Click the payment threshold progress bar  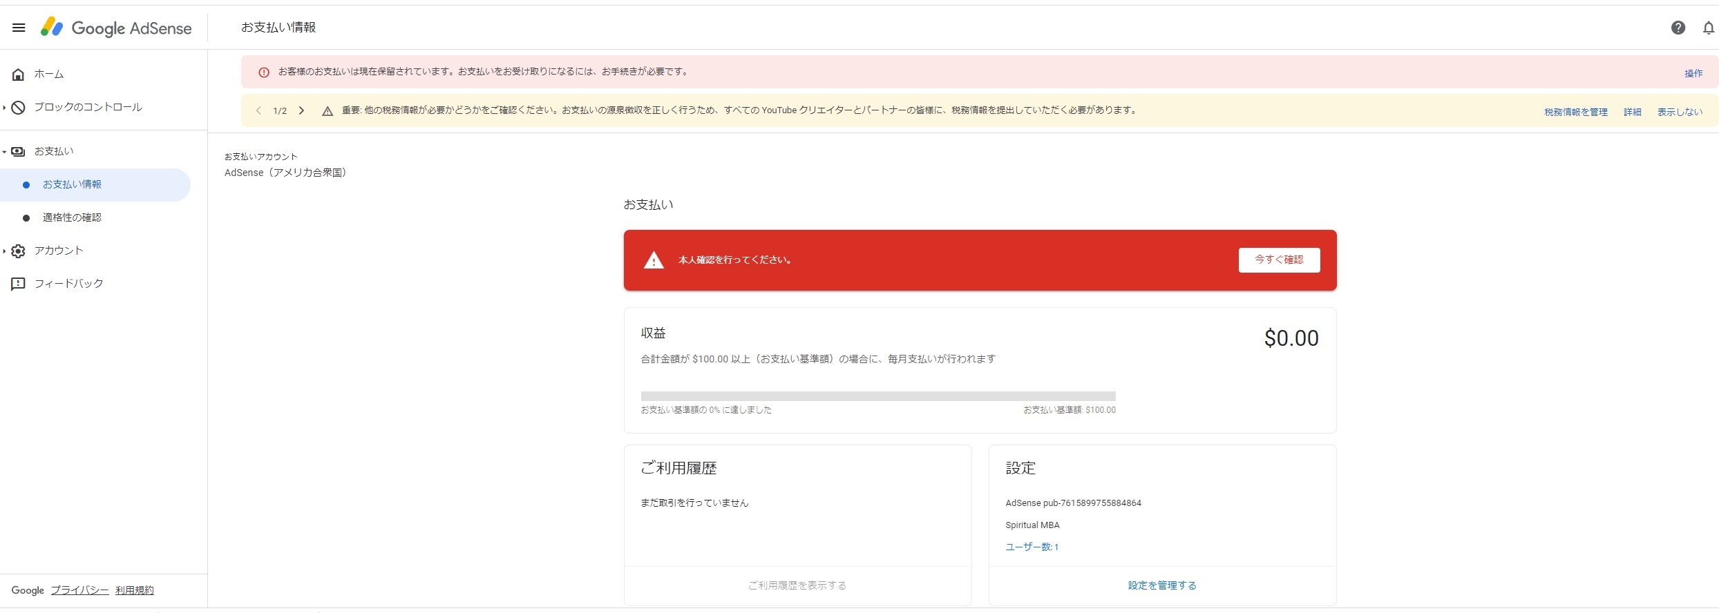point(878,396)
